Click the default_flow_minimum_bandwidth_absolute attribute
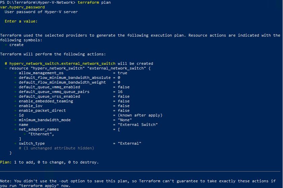Viewport: 283px width, 188px height. [x=65, y=78]
